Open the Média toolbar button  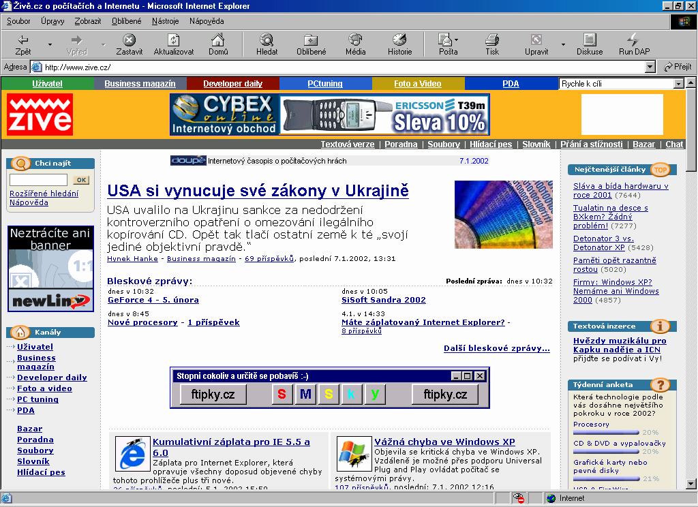(355, 44)
